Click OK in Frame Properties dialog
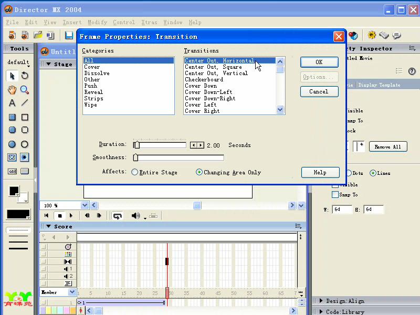This screenshot has width=420, height=315. (x=319, y=62)
